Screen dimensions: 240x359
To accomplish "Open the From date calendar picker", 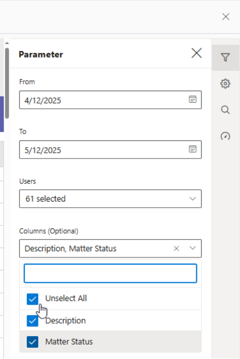I will coord(193,99).
